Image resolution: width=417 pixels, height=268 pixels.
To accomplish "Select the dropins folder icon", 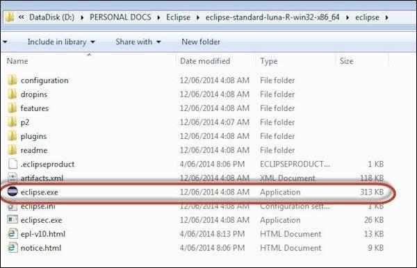I will [12, 94].
